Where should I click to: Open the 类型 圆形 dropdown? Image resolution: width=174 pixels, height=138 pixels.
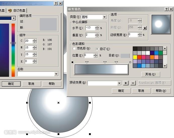[x=104, y=17]
